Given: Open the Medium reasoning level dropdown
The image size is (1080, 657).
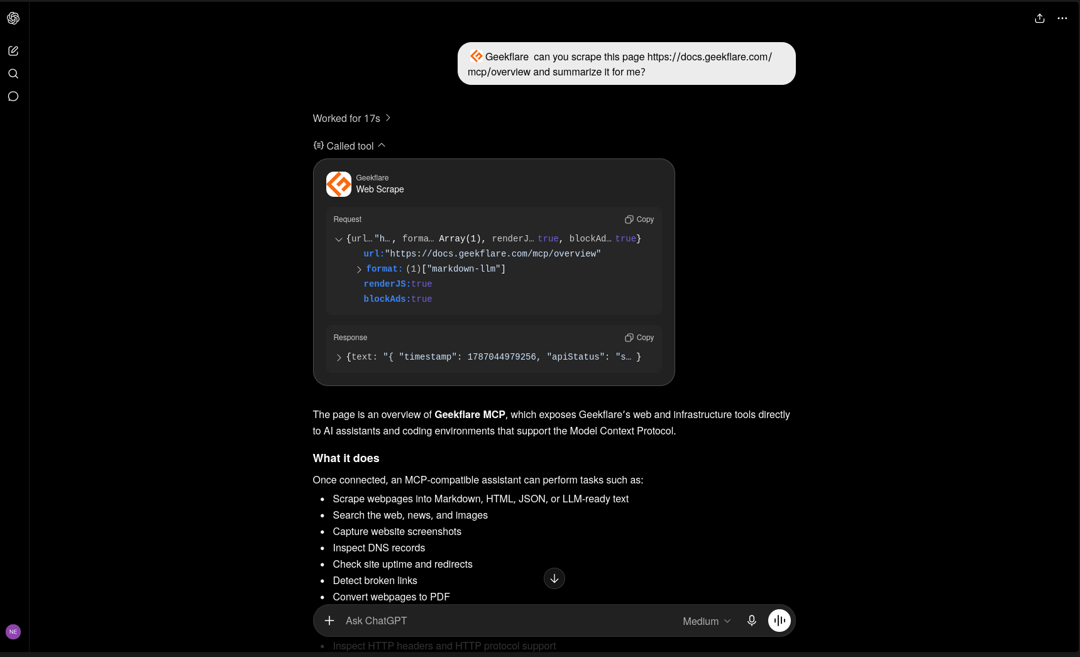Looking at the screenshot, I should click(707, 621).
